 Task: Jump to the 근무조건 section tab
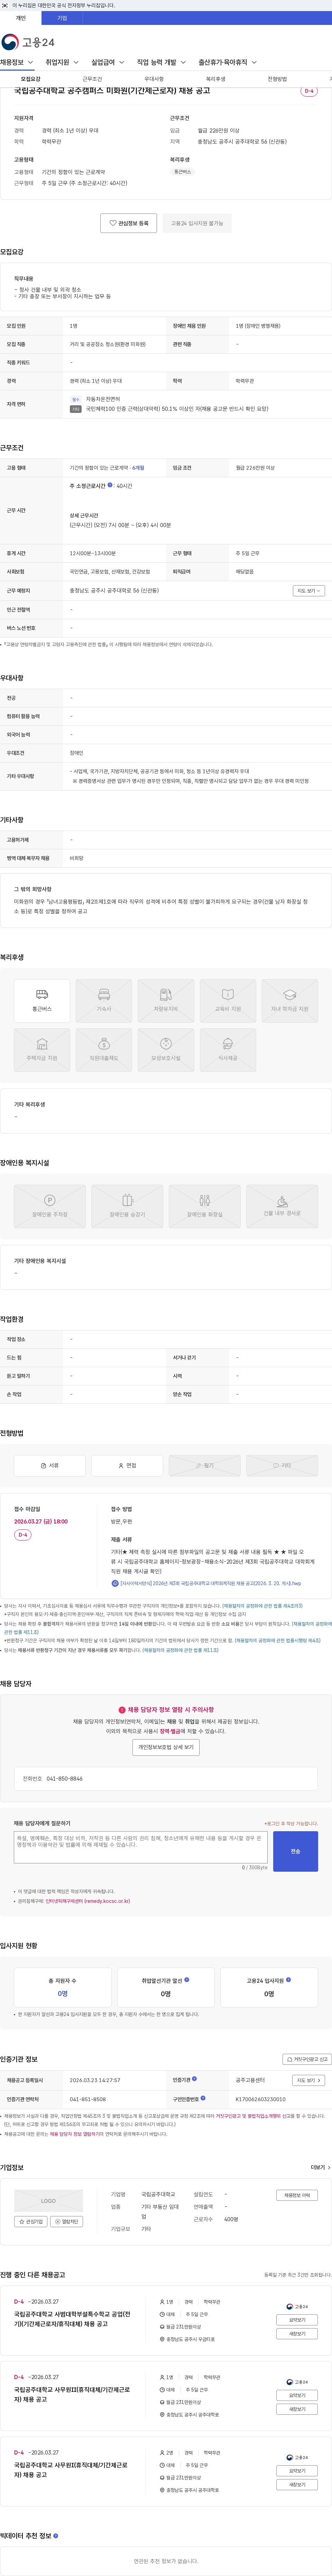(x=92, y=79)
